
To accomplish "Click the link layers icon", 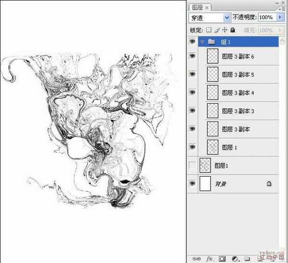I will pyautogui.click(x=195, y=258).
